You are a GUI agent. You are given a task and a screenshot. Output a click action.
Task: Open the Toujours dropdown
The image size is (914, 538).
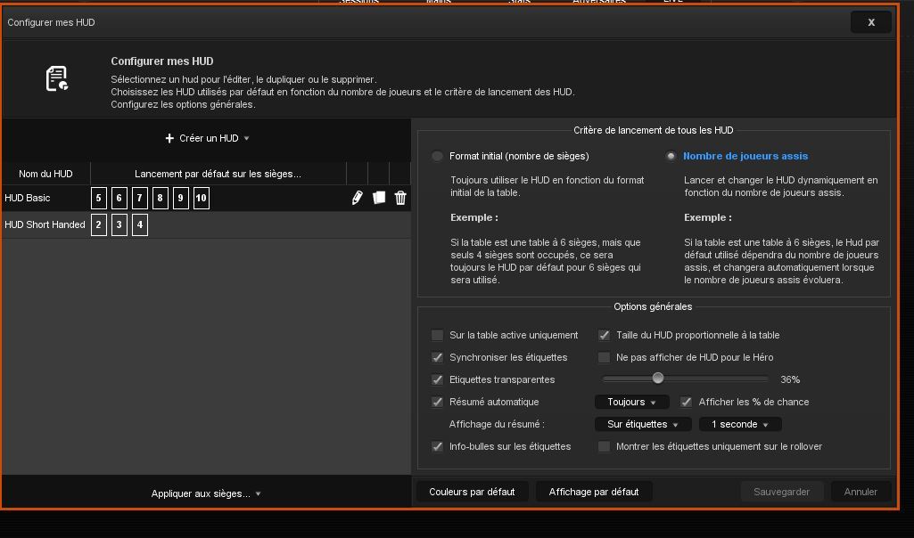coord(632,403)
